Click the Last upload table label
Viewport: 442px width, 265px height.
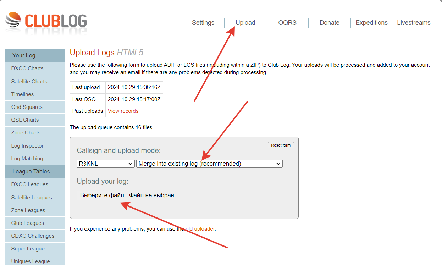(86, 87)
